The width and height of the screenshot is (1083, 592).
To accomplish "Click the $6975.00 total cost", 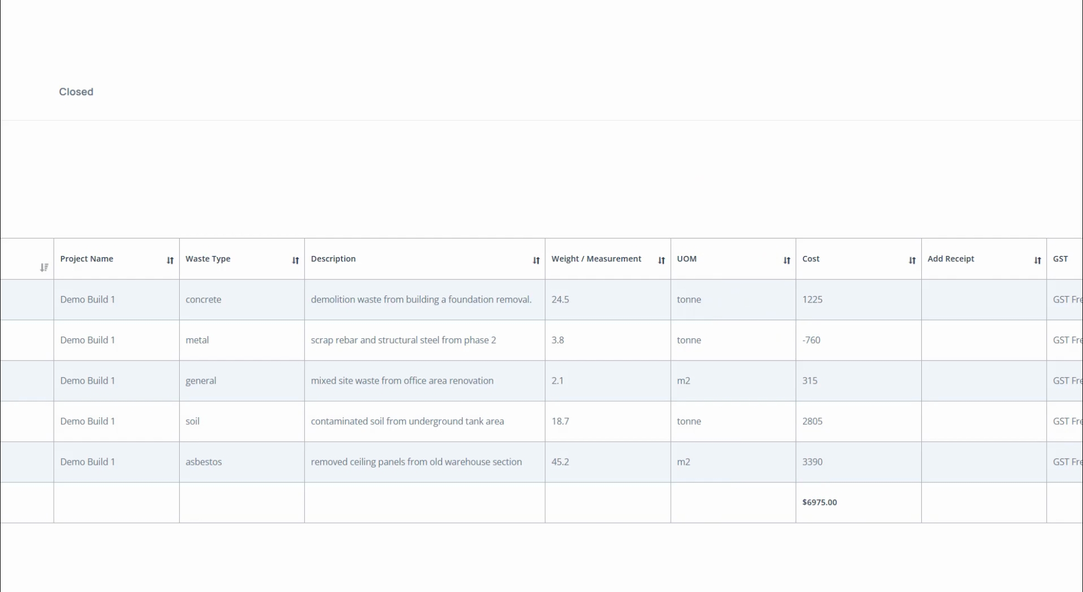I will [819, 502].
